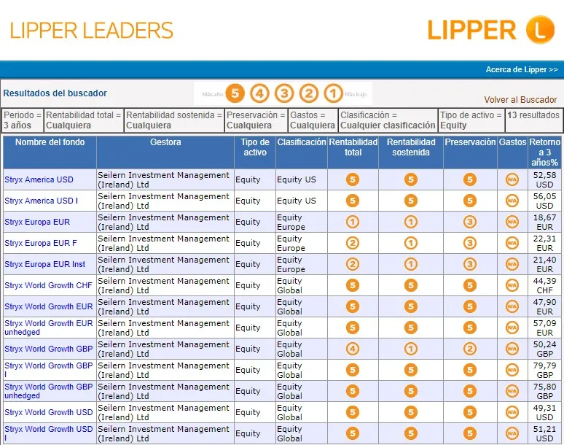Open the Acerca de Lipper link
The image size is (564, 445).
point(522,69)
